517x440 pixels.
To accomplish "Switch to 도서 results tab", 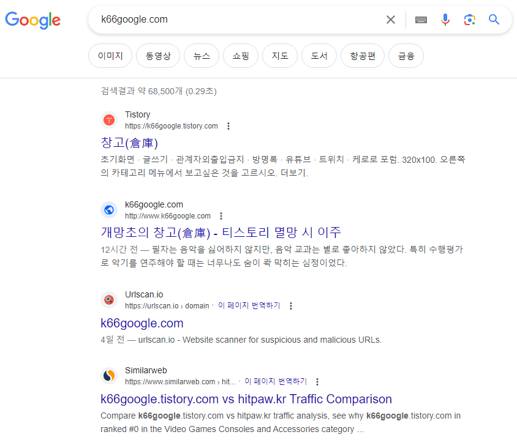I will (x=319, y=56).
